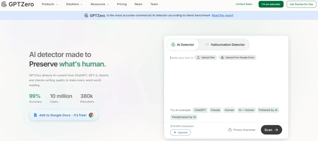Click Add to Google Docs button
Viewport: 318px width, 141px height.
(64, 115)
